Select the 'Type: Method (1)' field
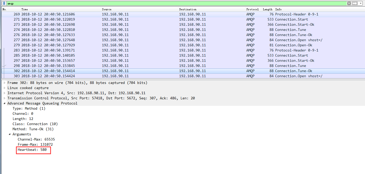 [x=29, y=108]
